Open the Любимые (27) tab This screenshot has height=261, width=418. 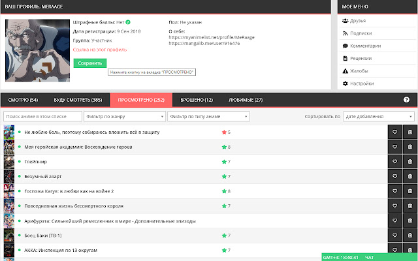click(x=246, y=100)
